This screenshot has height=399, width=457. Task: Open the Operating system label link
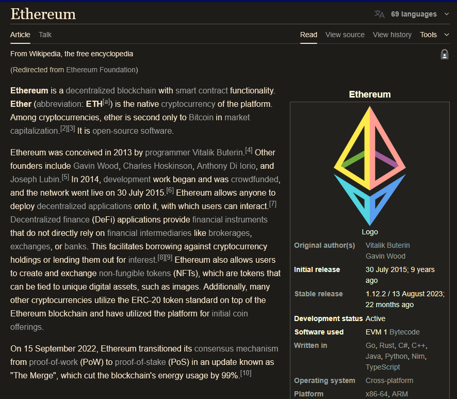click(x=324, y=380)
